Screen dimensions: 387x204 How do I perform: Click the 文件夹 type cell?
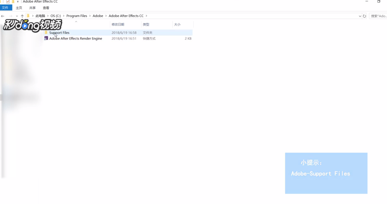tap(147, 33)
